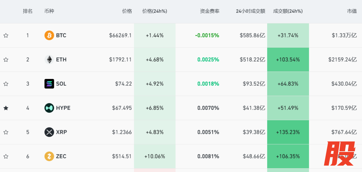Sort by 资金费率 header
The image size is (362, 172).
(209, 11)
